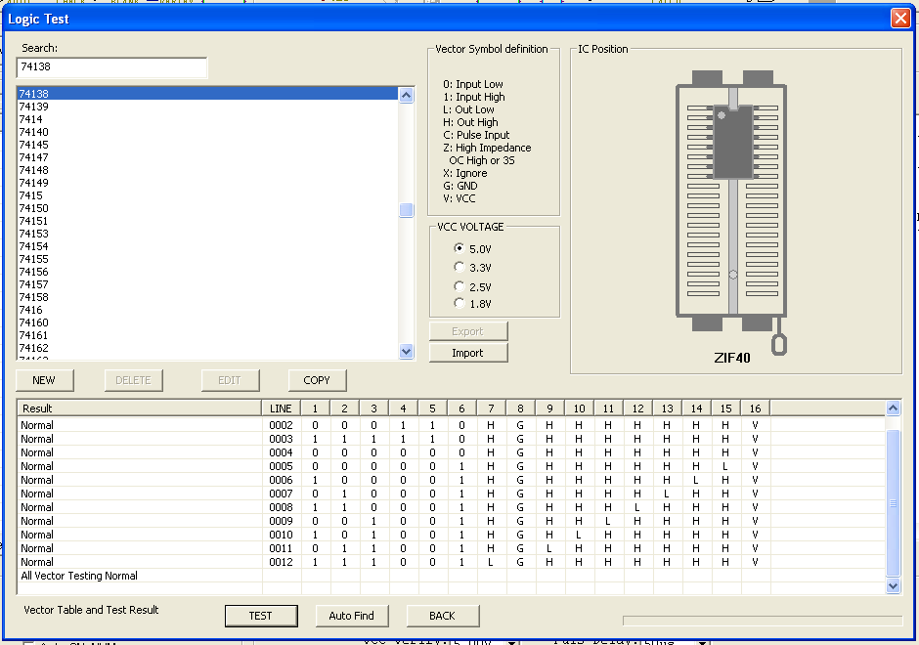Viewport: 919px width, 645px height.
Task: Choose 1.8V VCC voltage
Action: click(x=473, y=304)
